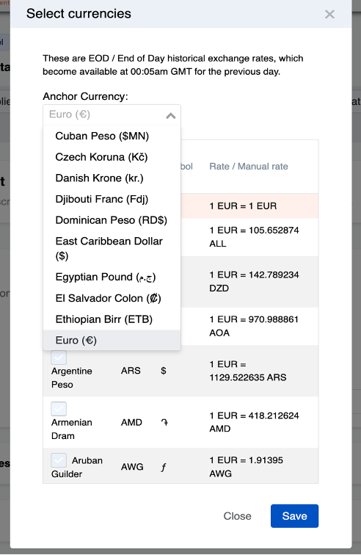This screenshot has width=361, height=555.
Task: Click the 1 EUR = 105.652874 ALL rate
Action: (x=254, y=237)
